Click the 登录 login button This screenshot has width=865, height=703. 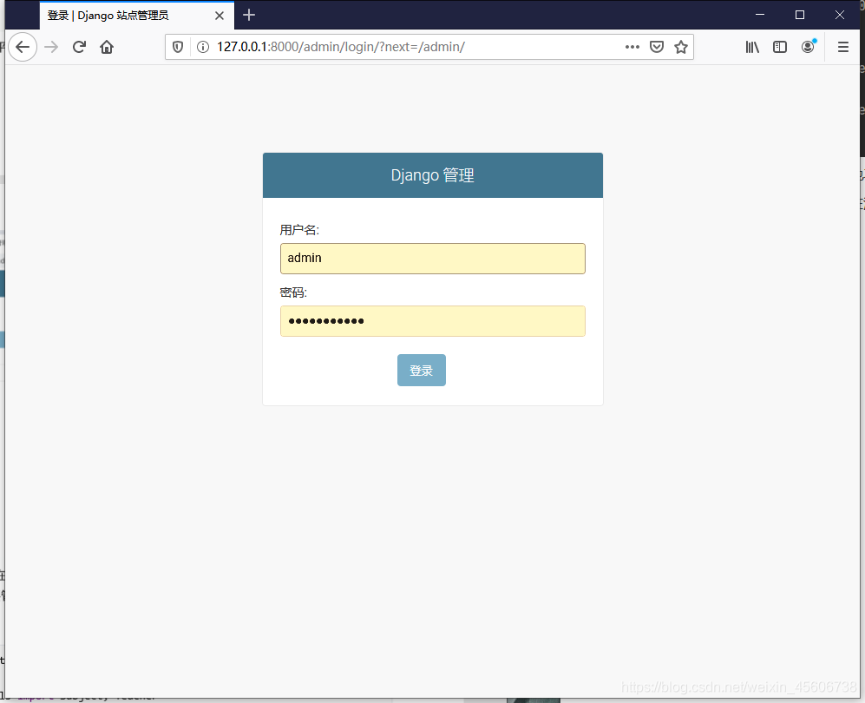click(x=422, y=371)
